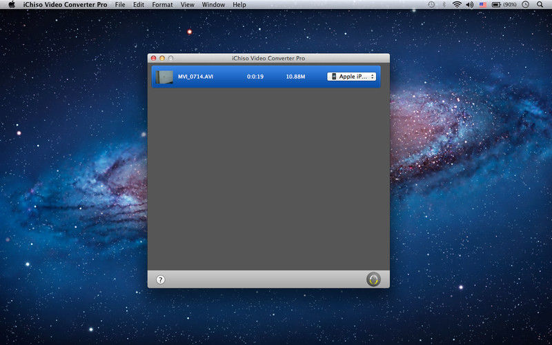552x345 pixels.
Task: Click the MVI_0714.AVI file name
Action: (195, 77)
